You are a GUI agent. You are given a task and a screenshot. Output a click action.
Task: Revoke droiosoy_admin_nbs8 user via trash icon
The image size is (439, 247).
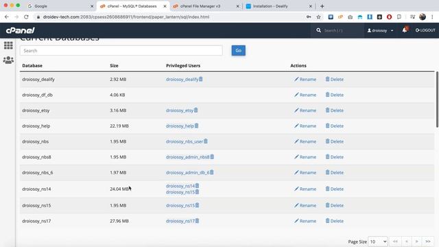click(x=212, y=157)
